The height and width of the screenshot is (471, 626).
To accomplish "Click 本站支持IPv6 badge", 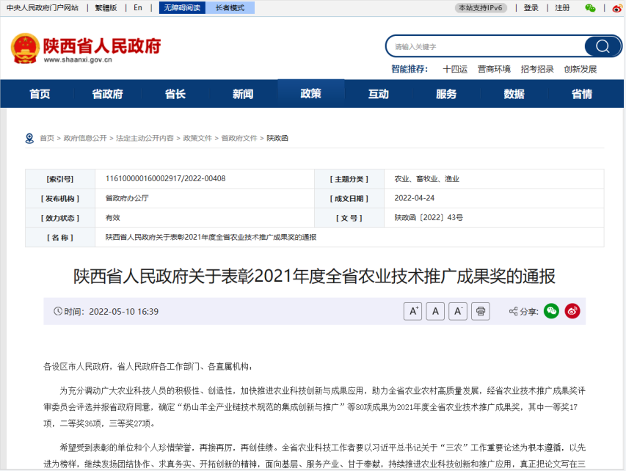I will 481,8.
